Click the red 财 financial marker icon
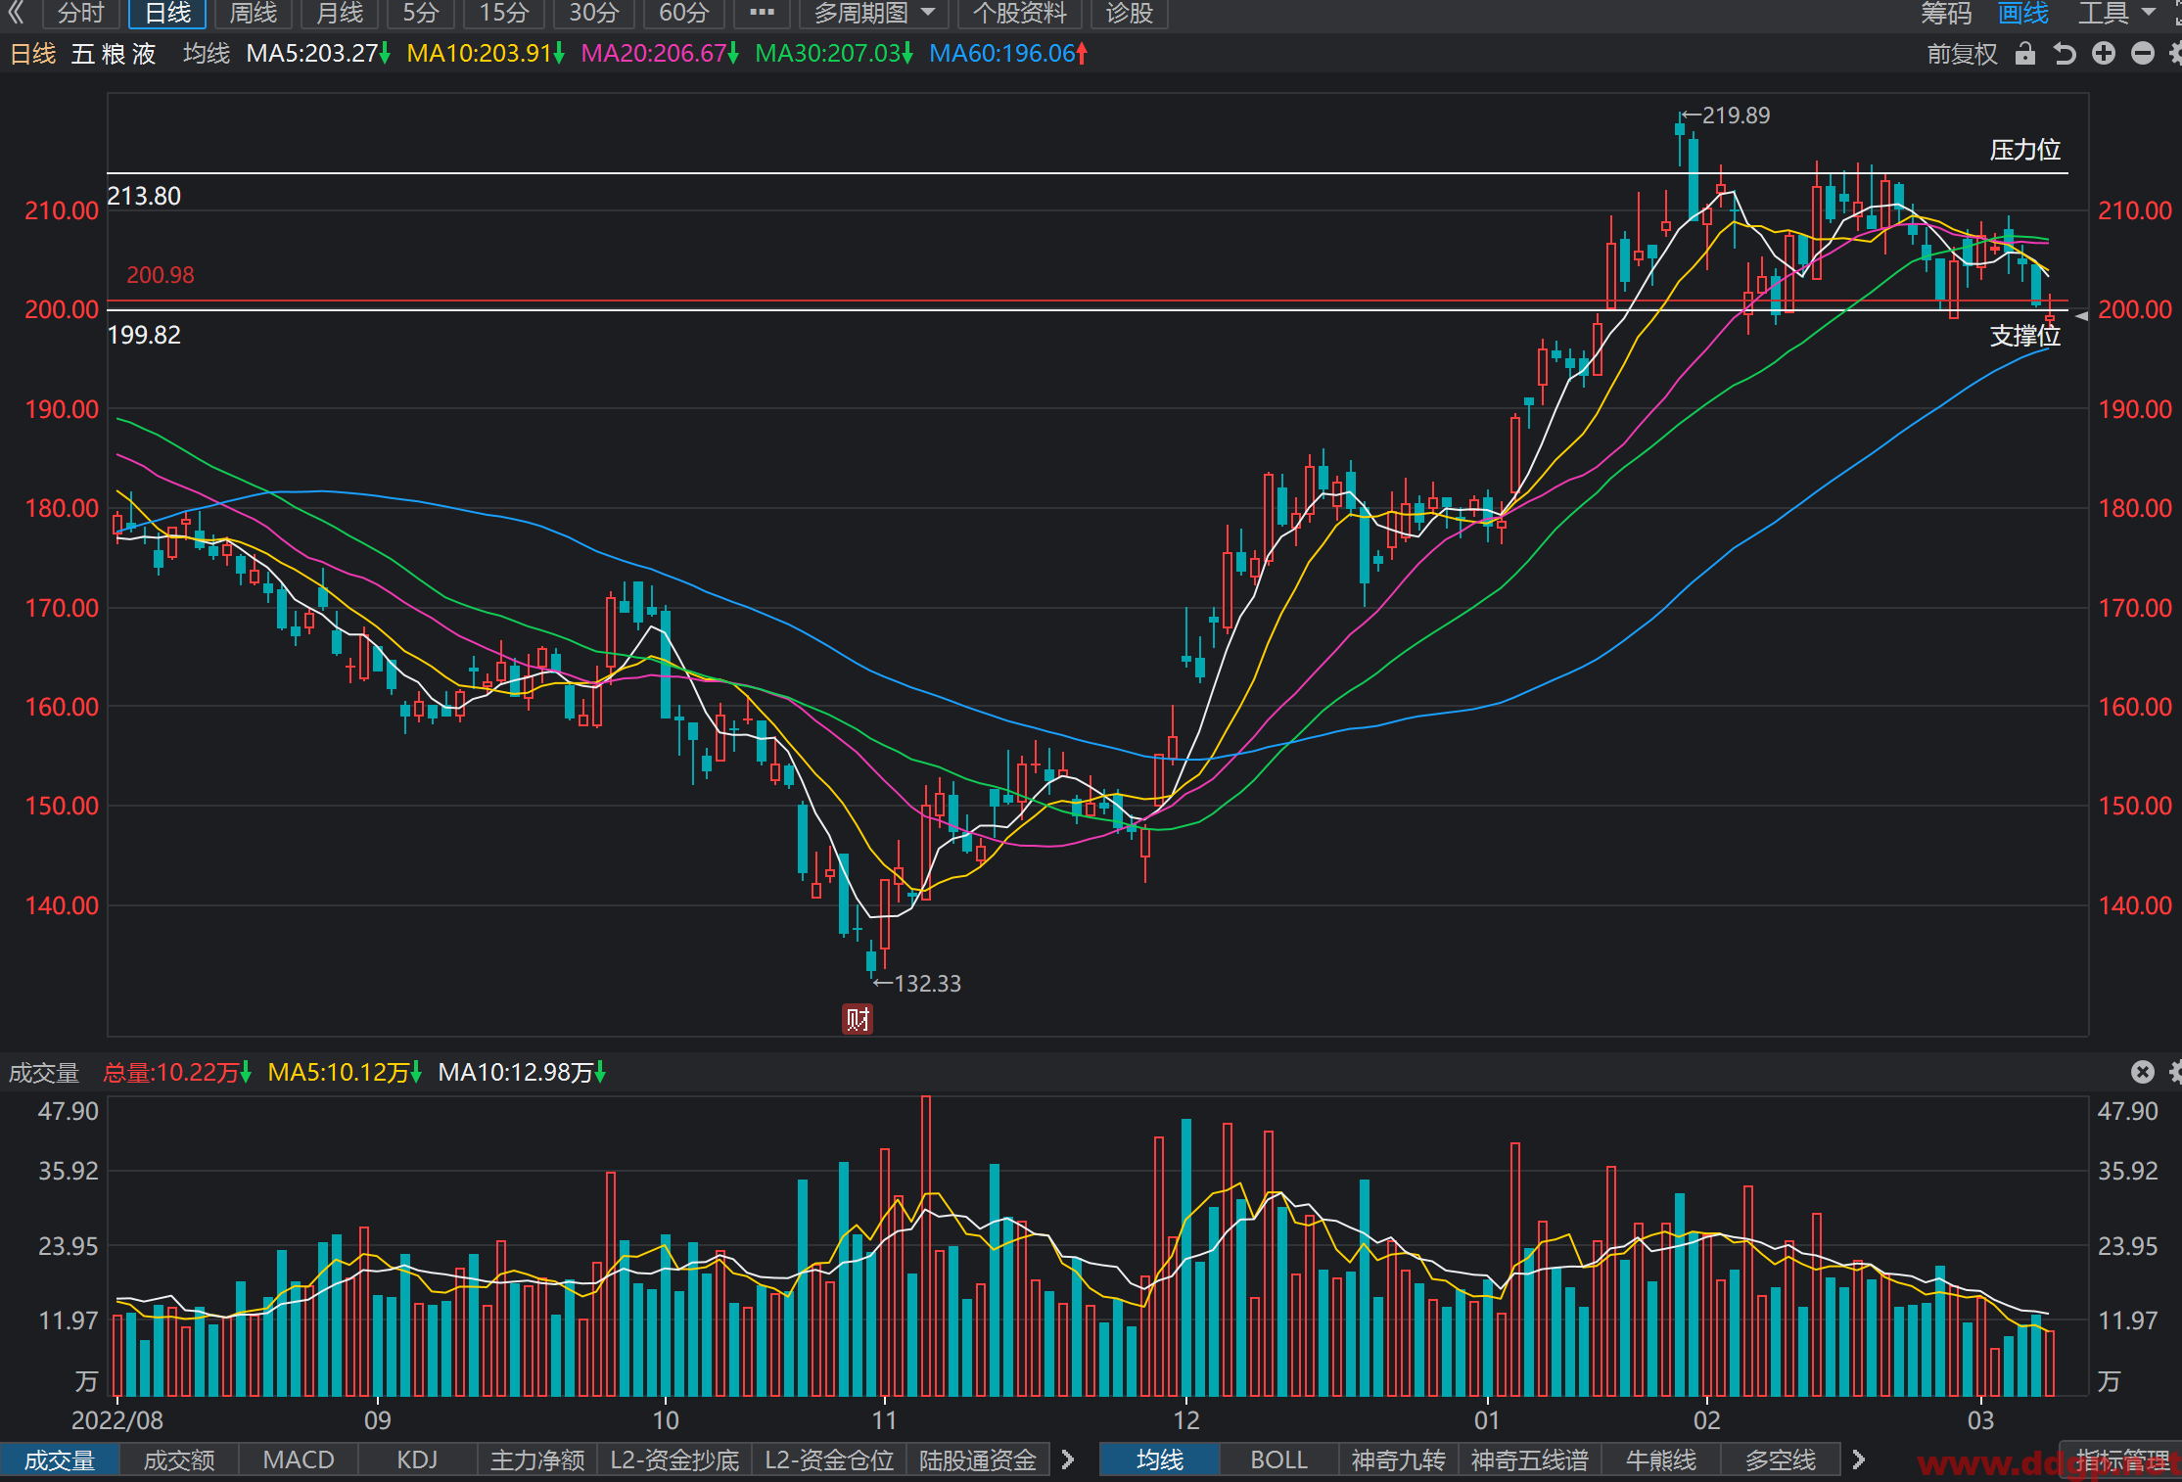Image resolution: width=2182 pixels, height=1482 pixels. pyautogui.click(x=858, y=1019)
